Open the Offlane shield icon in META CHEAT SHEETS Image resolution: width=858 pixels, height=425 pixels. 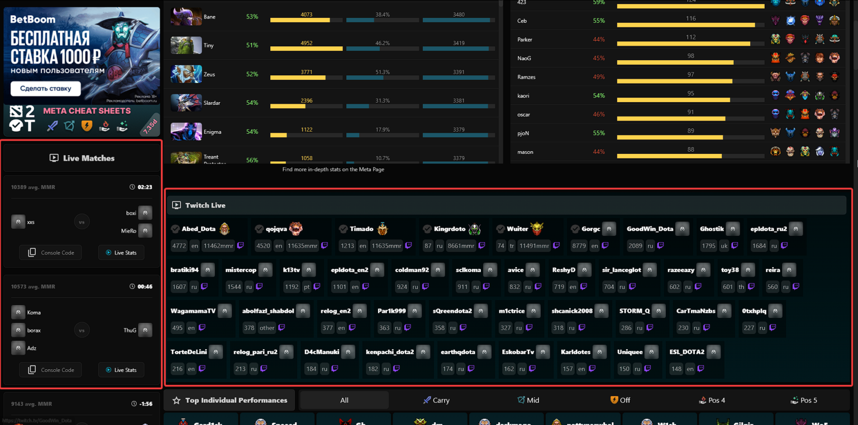(87, 126)
